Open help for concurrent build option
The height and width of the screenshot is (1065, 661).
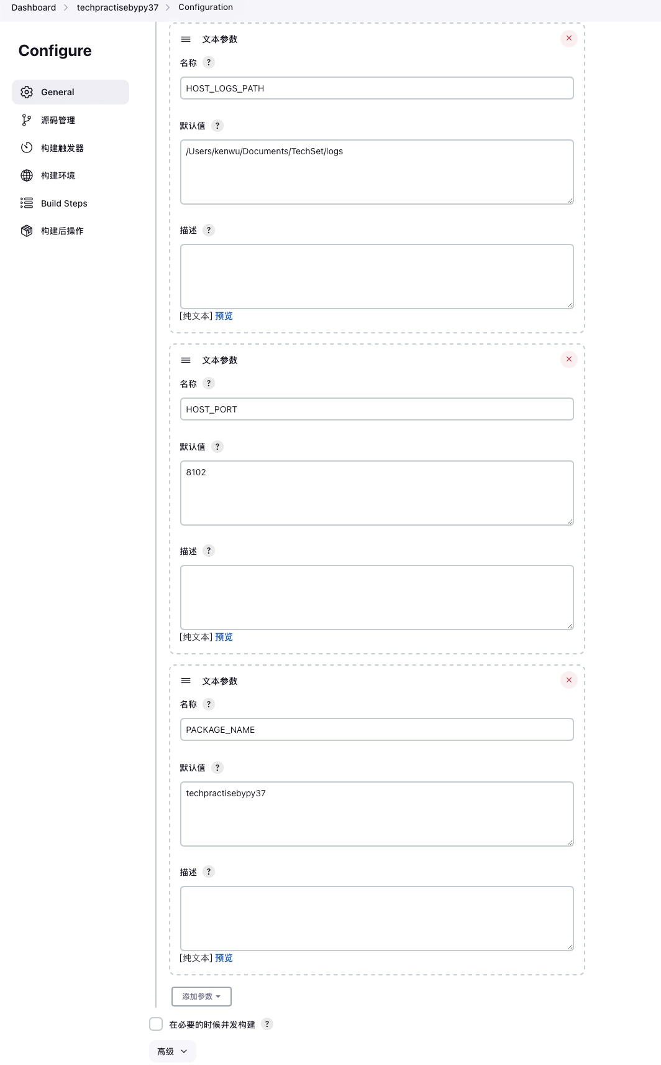tap(267, 1024)
